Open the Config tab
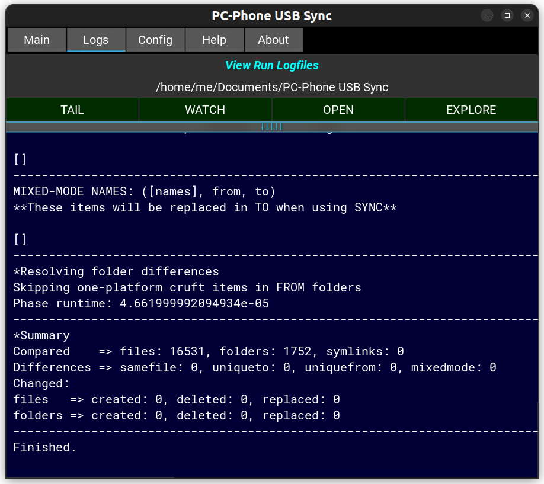 tap(155, 40)
